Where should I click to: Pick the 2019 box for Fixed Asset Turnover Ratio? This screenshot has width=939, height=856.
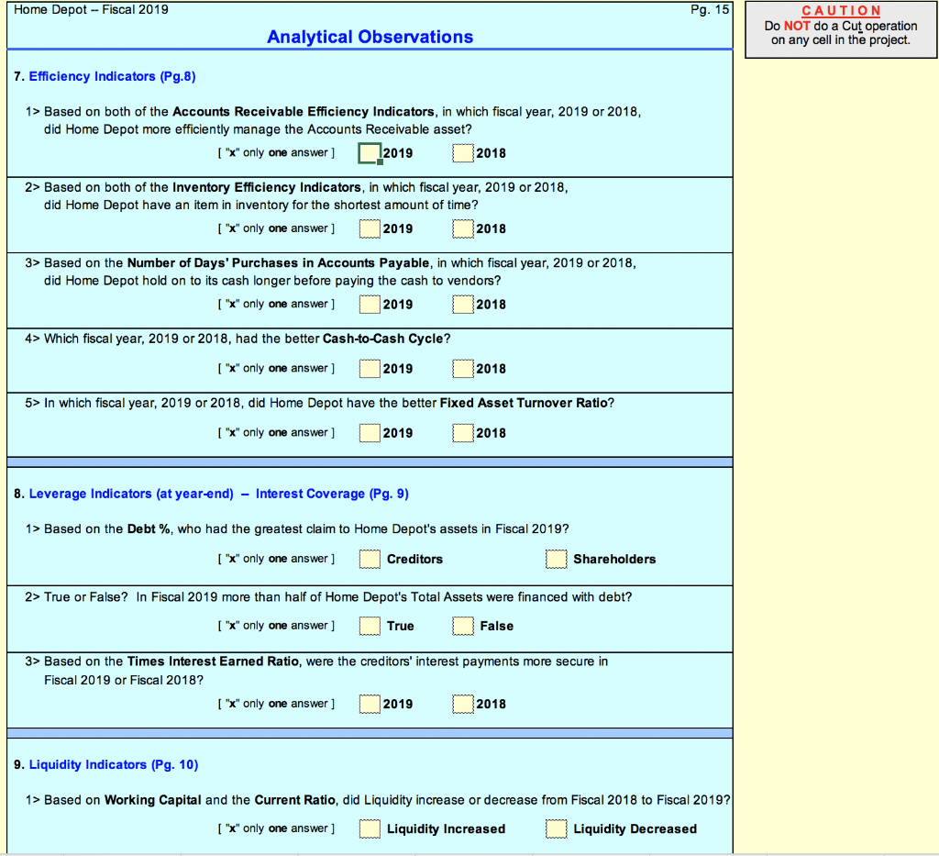(x=370, y=432)
